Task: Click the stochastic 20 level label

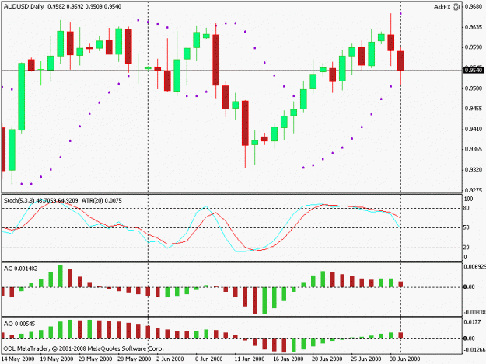Action: tap(467, 248)
